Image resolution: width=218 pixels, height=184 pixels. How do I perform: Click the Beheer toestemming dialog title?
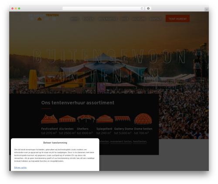coord(55,143)
